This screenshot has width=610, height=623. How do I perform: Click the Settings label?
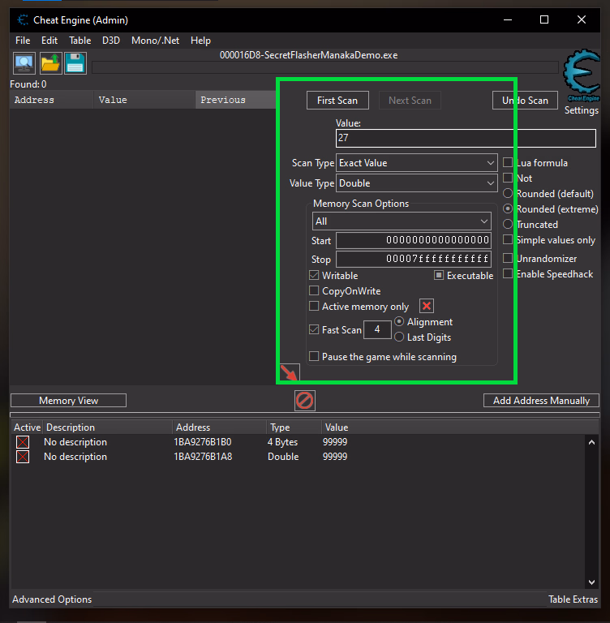click(582, 110)
